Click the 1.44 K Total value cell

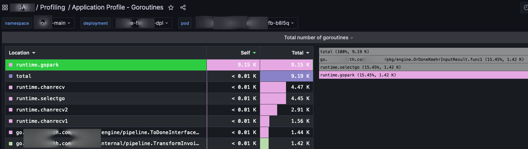[x=287, y=133]
